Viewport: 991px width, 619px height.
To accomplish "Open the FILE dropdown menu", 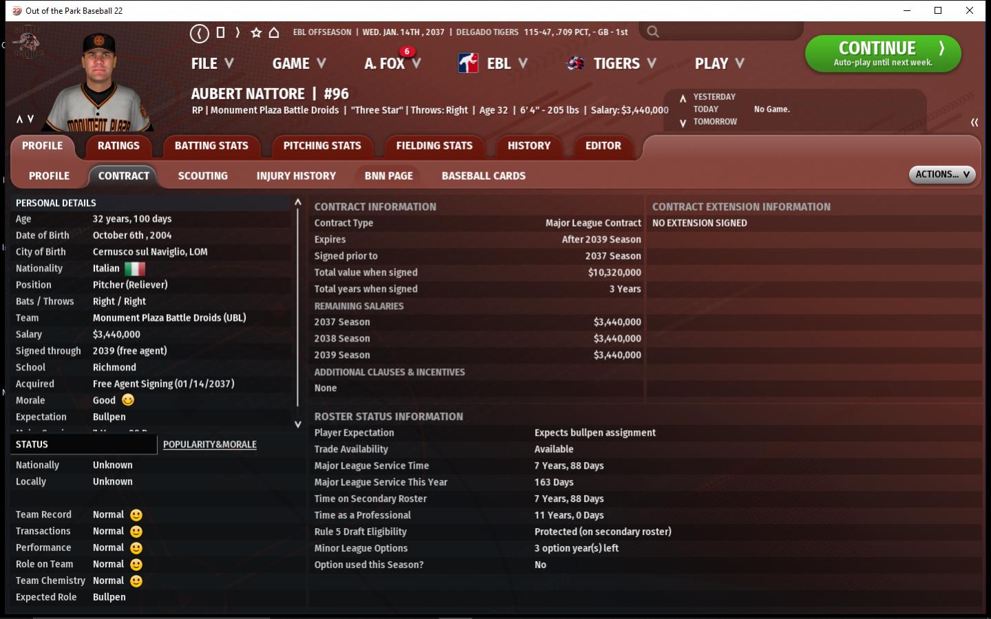I will coord(212,63).
